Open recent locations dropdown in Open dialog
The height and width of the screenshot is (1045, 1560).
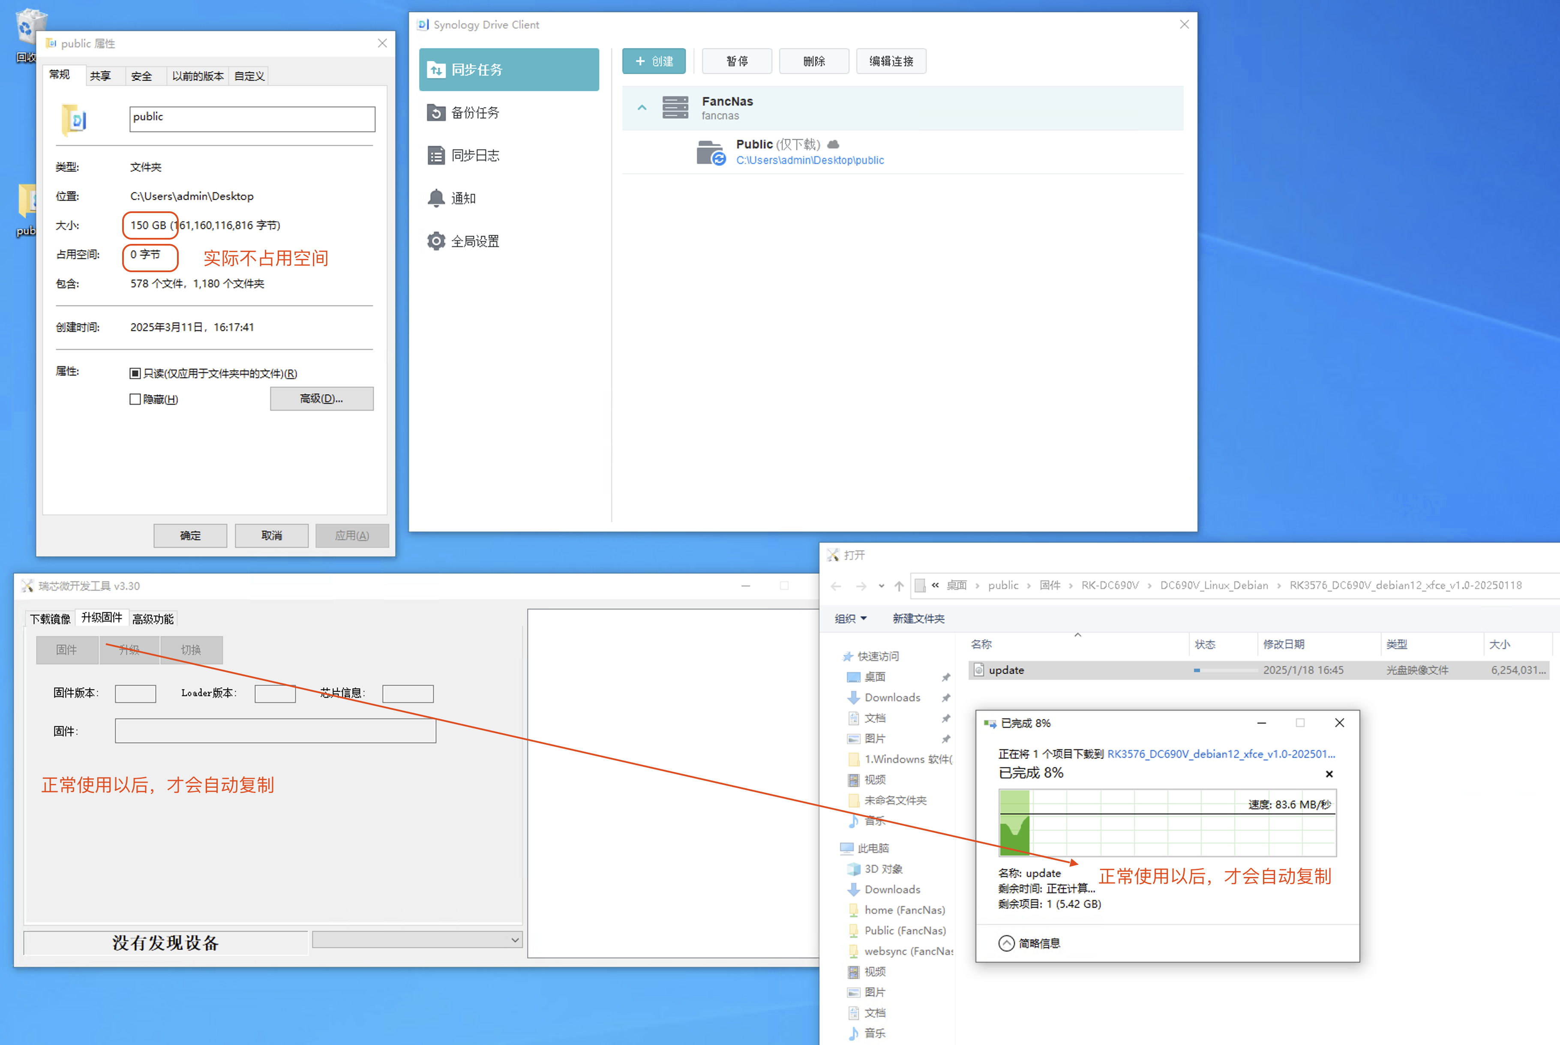881,586
